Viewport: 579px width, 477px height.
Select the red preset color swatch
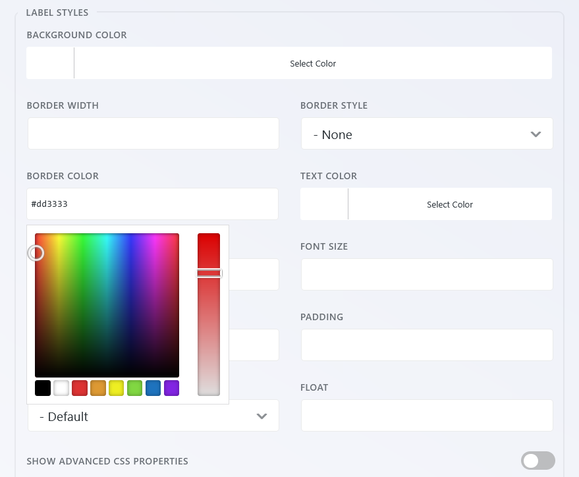(x=79, y=388)
